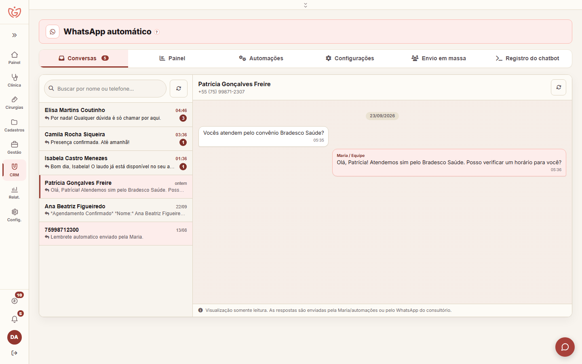The width and height of the screenshot is (582, 364).
Task: Open the Cirurgias sidebar item
Action: click(x=14, y=103)
